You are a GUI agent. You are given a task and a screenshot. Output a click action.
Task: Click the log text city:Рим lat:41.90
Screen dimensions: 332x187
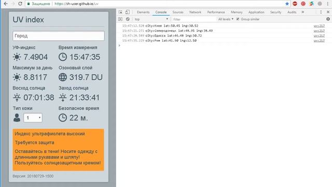[x=171, y=41]
